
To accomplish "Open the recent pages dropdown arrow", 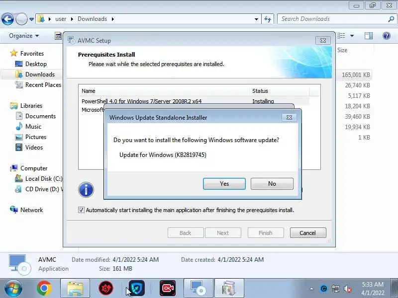I will [31, 19].
